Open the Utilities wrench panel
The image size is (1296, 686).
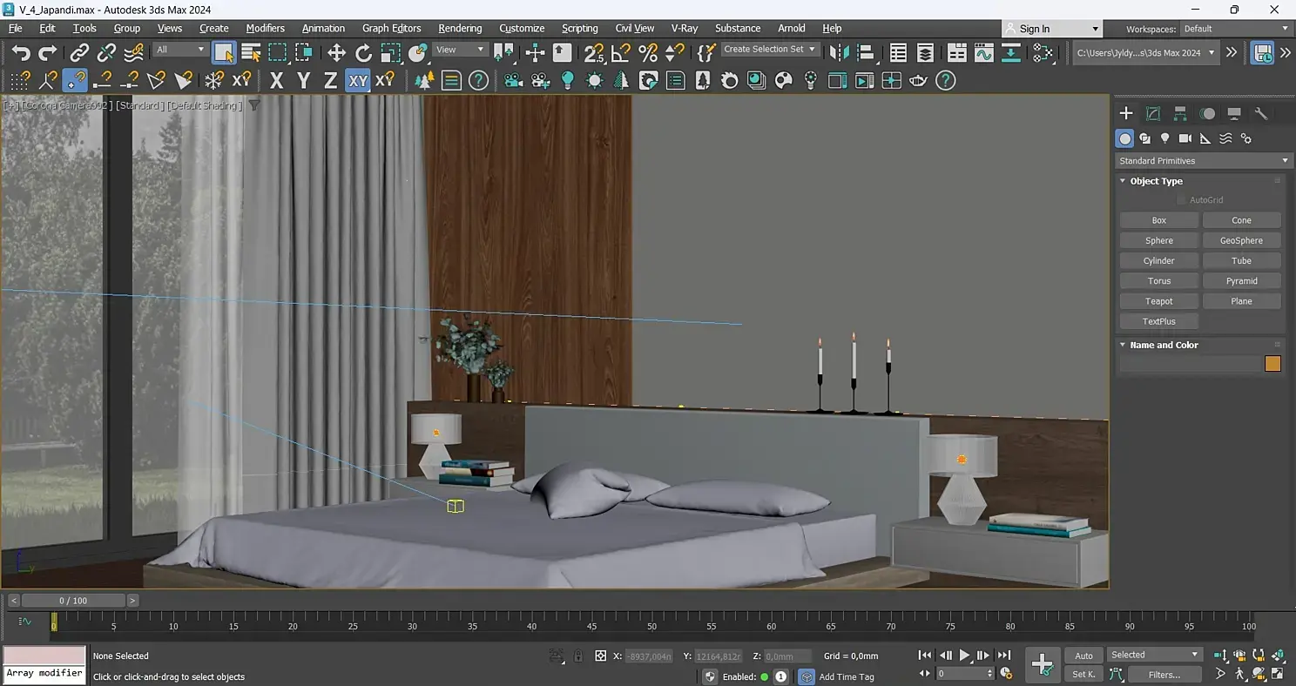point(1261,113)
